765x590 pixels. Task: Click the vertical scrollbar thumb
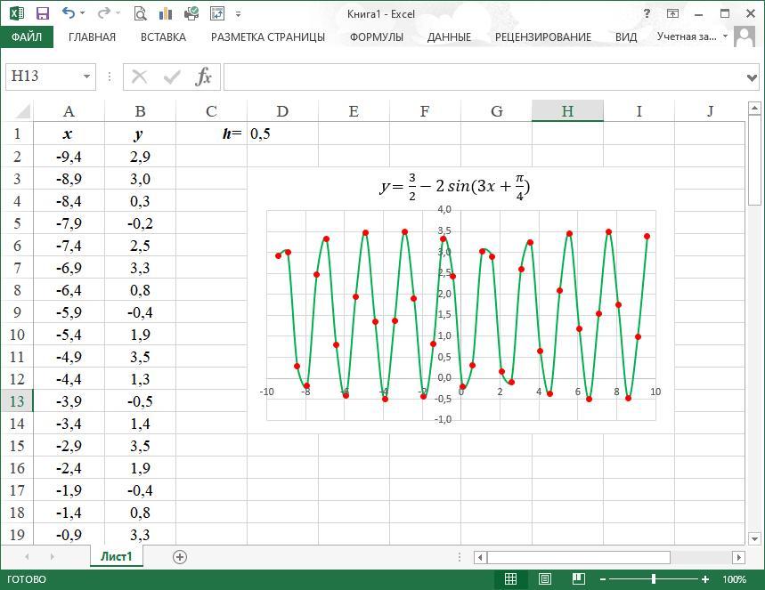(x=754, y=161)
